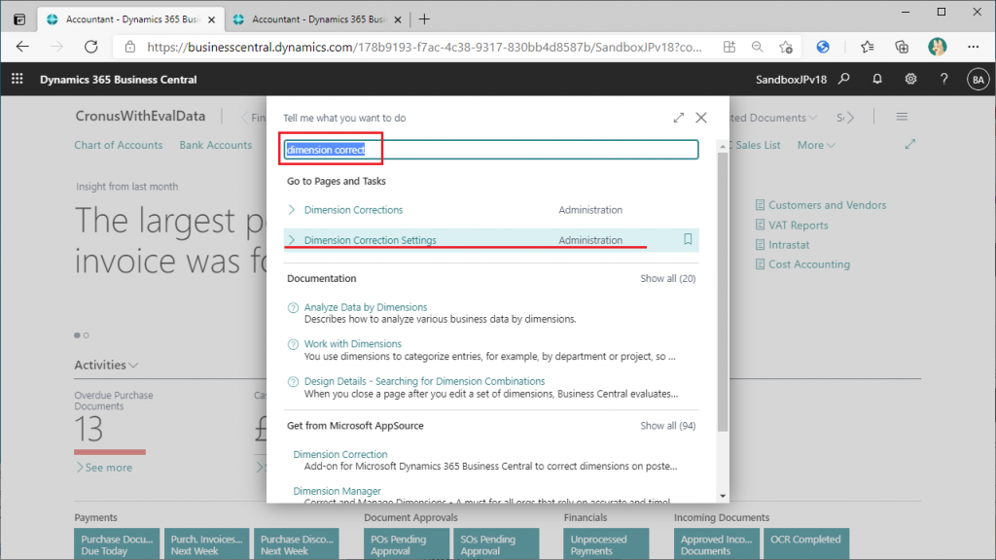Expand the Tell Me dialog to full size
The image size is (996, 560).
click(x=678, y=118)
